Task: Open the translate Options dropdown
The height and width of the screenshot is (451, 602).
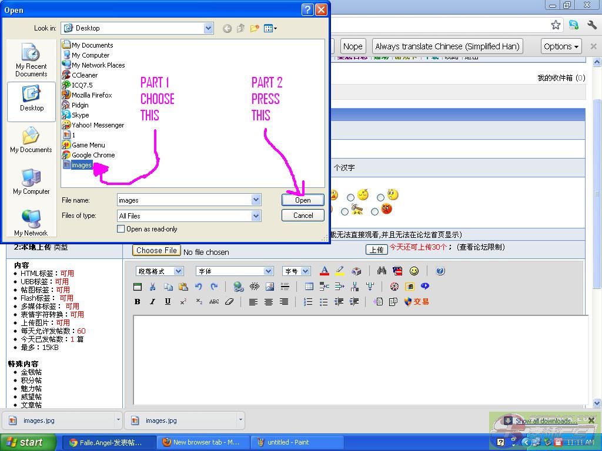Action: [561, 46]
